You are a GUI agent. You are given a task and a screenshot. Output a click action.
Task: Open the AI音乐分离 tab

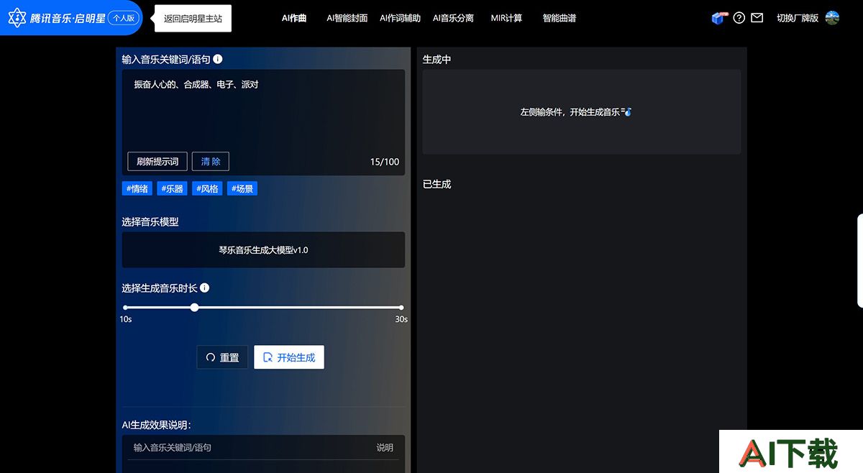[453, 18]
